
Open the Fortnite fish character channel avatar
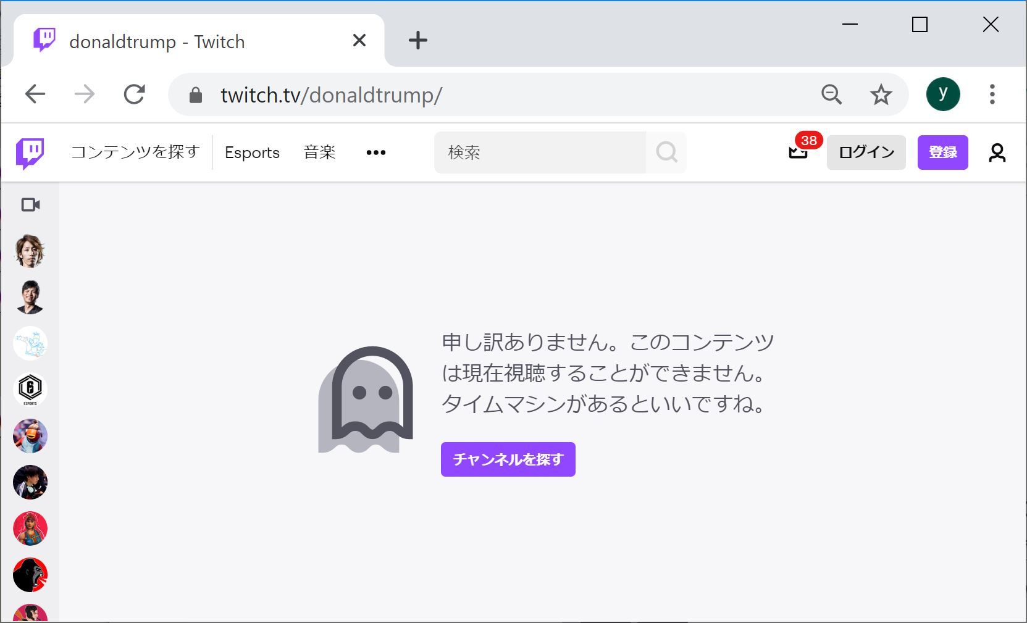point(30,436)
